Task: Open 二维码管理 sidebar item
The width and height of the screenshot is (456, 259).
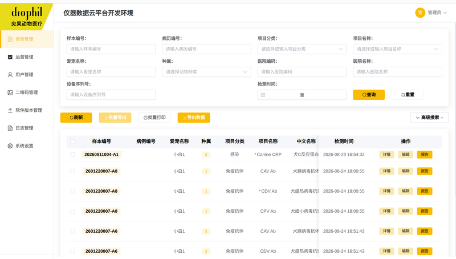Action: click(27, 92)
